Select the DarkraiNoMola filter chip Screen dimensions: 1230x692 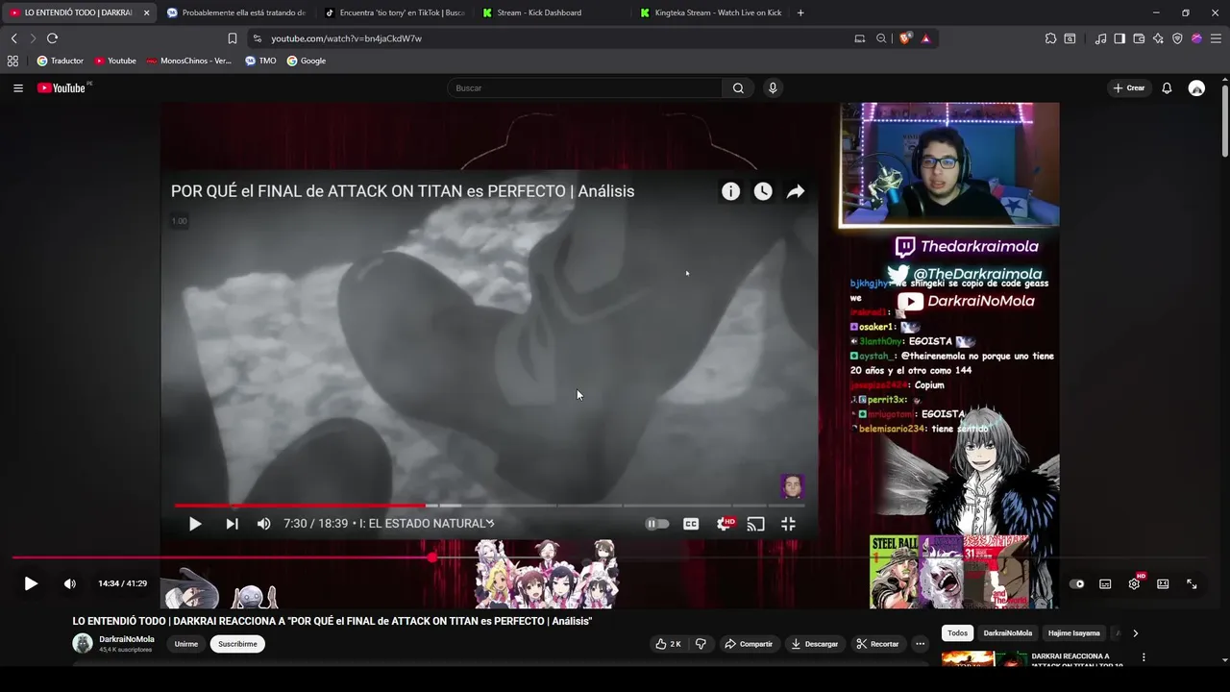[x=1008, y=633]
